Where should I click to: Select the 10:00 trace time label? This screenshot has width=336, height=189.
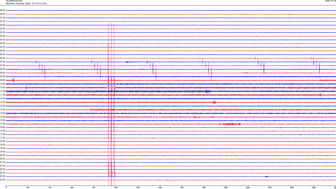(x=2, y=84)
